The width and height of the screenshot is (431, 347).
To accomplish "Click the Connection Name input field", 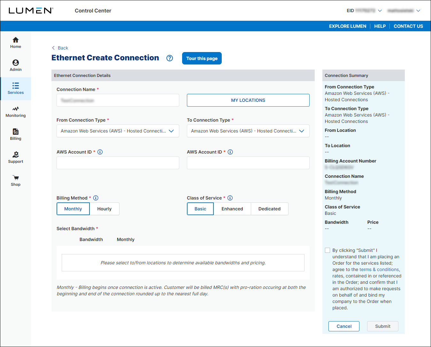I will coord(118,100).
